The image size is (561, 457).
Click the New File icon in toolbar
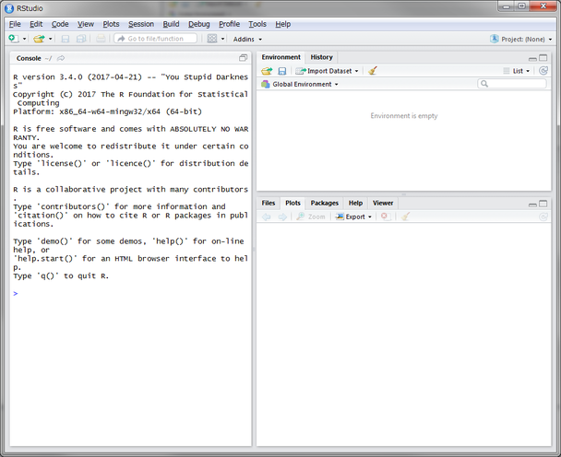[14, 39]
